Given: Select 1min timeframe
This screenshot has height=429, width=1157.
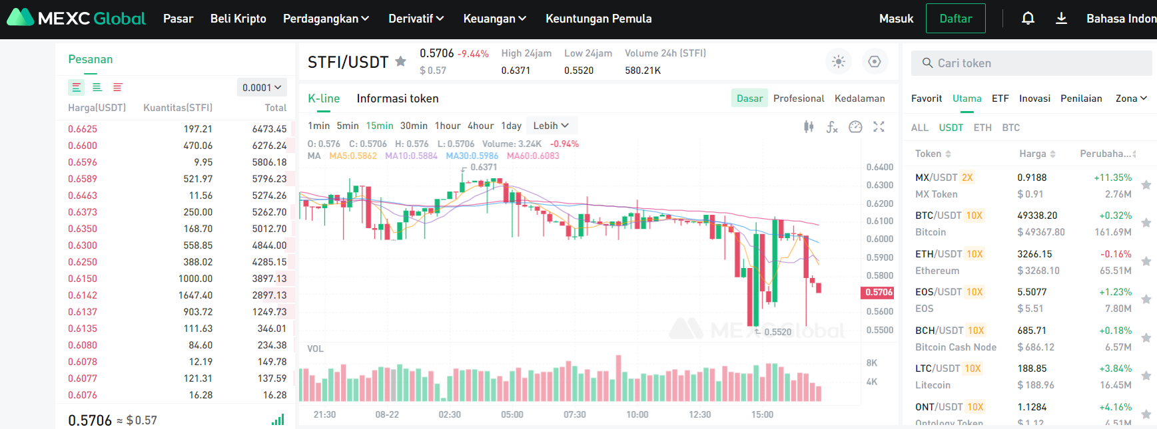Looking at the screenshot, I should pos(319,126).
